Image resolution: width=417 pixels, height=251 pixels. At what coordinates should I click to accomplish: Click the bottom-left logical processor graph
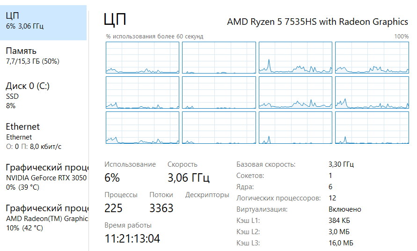pos(142,127)
